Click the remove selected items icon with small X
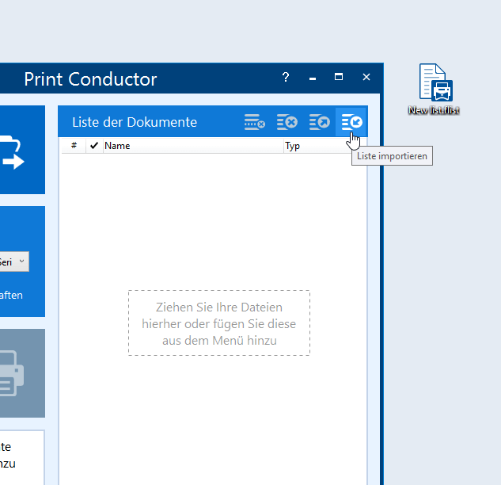This screenshot has height=485, width=501. 255,122
